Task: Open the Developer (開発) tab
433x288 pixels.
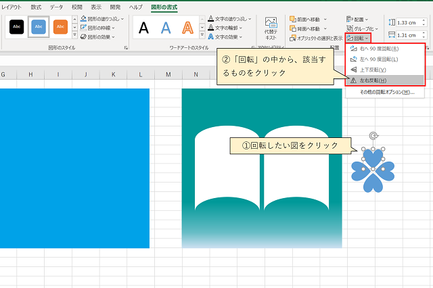Action: (115, 7)
